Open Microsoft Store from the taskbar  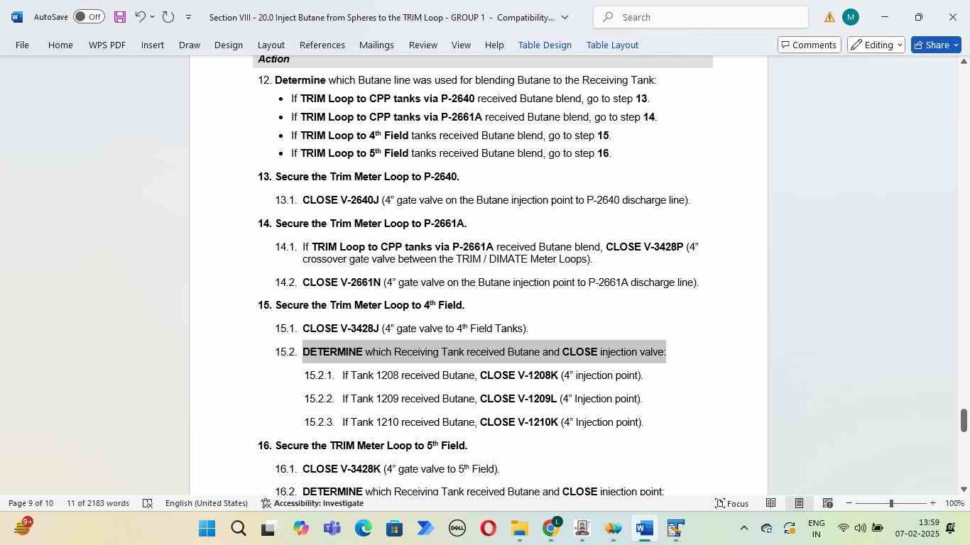(394, 528)
